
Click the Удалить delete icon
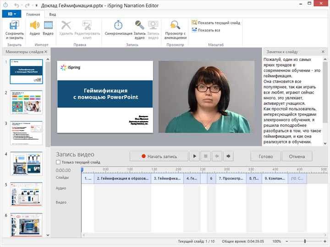coord(66,28)
